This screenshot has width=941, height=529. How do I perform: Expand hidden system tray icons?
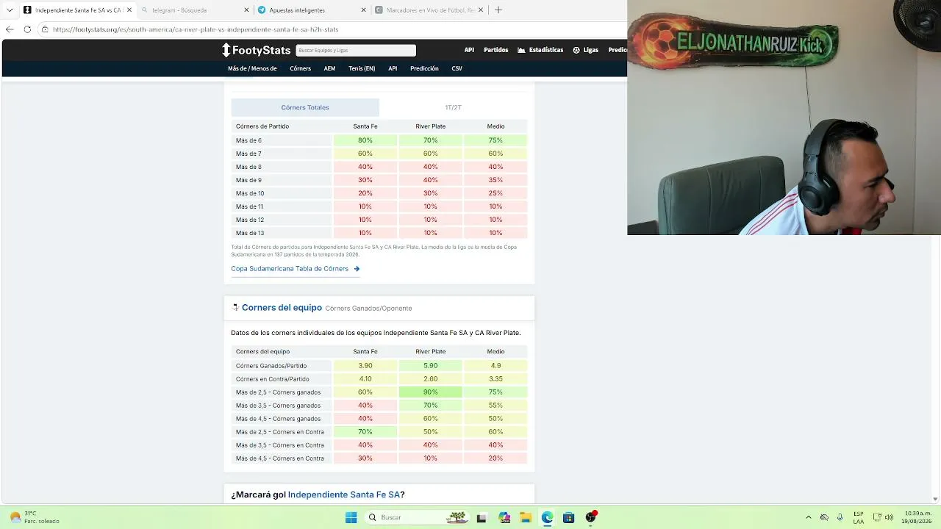pos(809,517)
